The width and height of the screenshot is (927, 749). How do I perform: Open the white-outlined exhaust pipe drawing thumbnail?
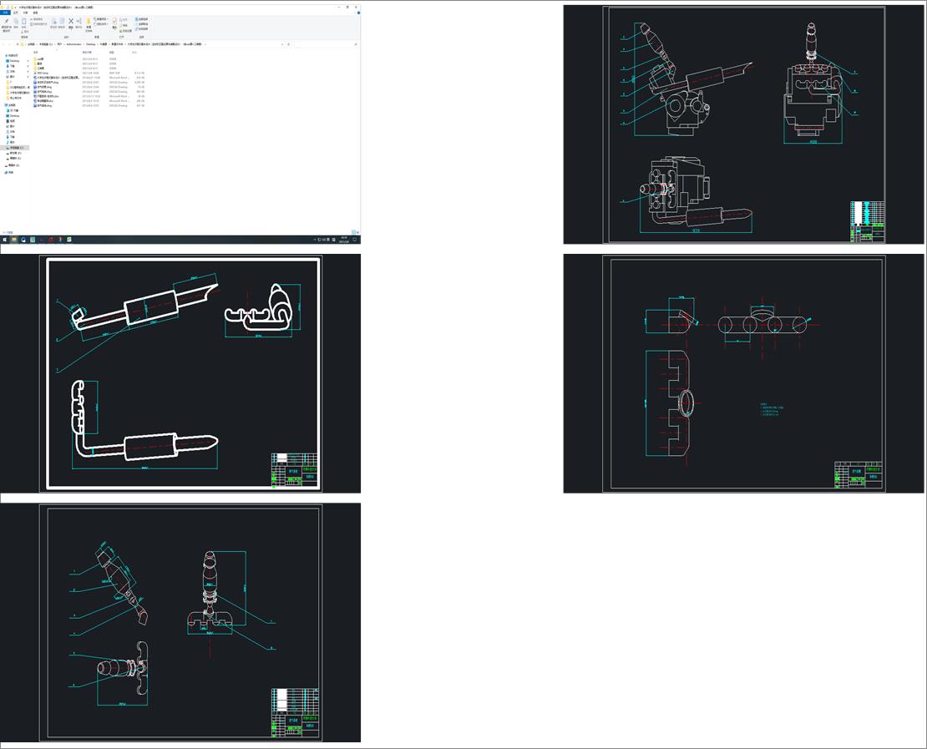tap(180, 373)
